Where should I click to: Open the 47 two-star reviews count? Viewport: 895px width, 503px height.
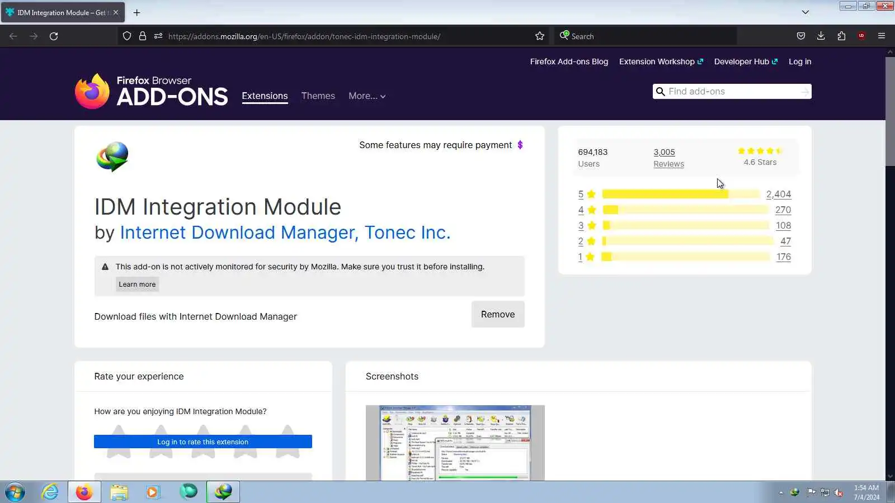click(x=786, y=241)
